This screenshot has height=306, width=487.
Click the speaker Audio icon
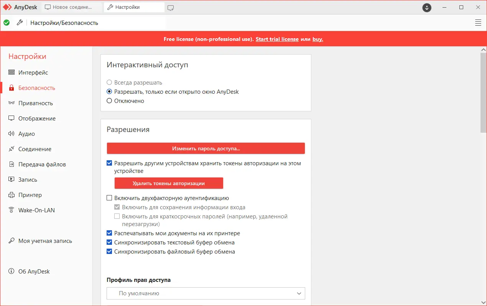pos(12,133)
